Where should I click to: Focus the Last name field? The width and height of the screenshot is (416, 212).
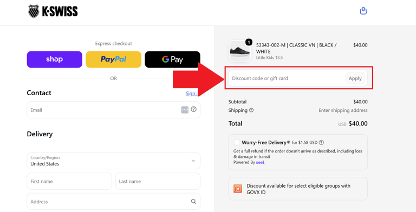coord(158,181)
